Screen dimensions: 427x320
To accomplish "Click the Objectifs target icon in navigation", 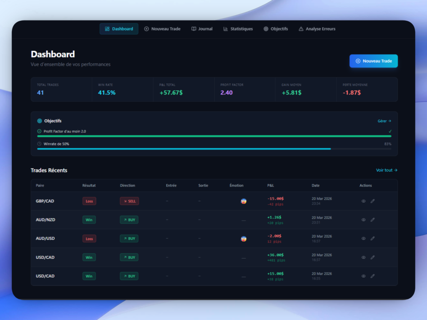I will 266,29.
